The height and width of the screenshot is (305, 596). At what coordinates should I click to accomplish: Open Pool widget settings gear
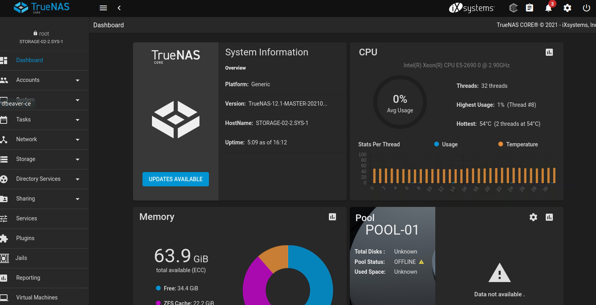pos(533,217)
